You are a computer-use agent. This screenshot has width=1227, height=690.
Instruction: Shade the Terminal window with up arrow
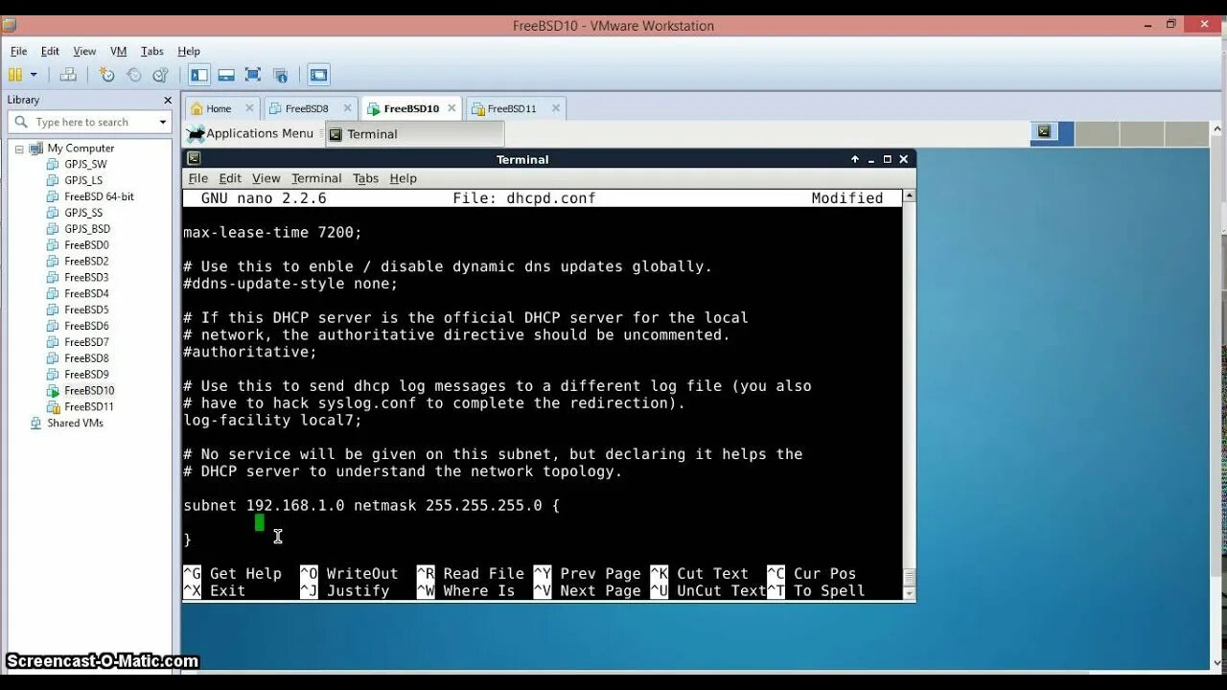coord(855,159)
